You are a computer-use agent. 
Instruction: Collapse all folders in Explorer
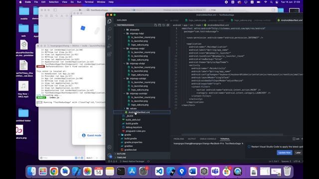[168, 25]
